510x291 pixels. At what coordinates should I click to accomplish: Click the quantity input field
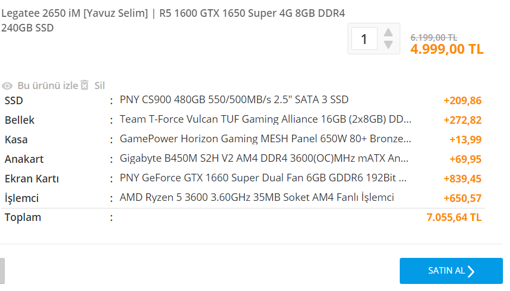(364, 39)
